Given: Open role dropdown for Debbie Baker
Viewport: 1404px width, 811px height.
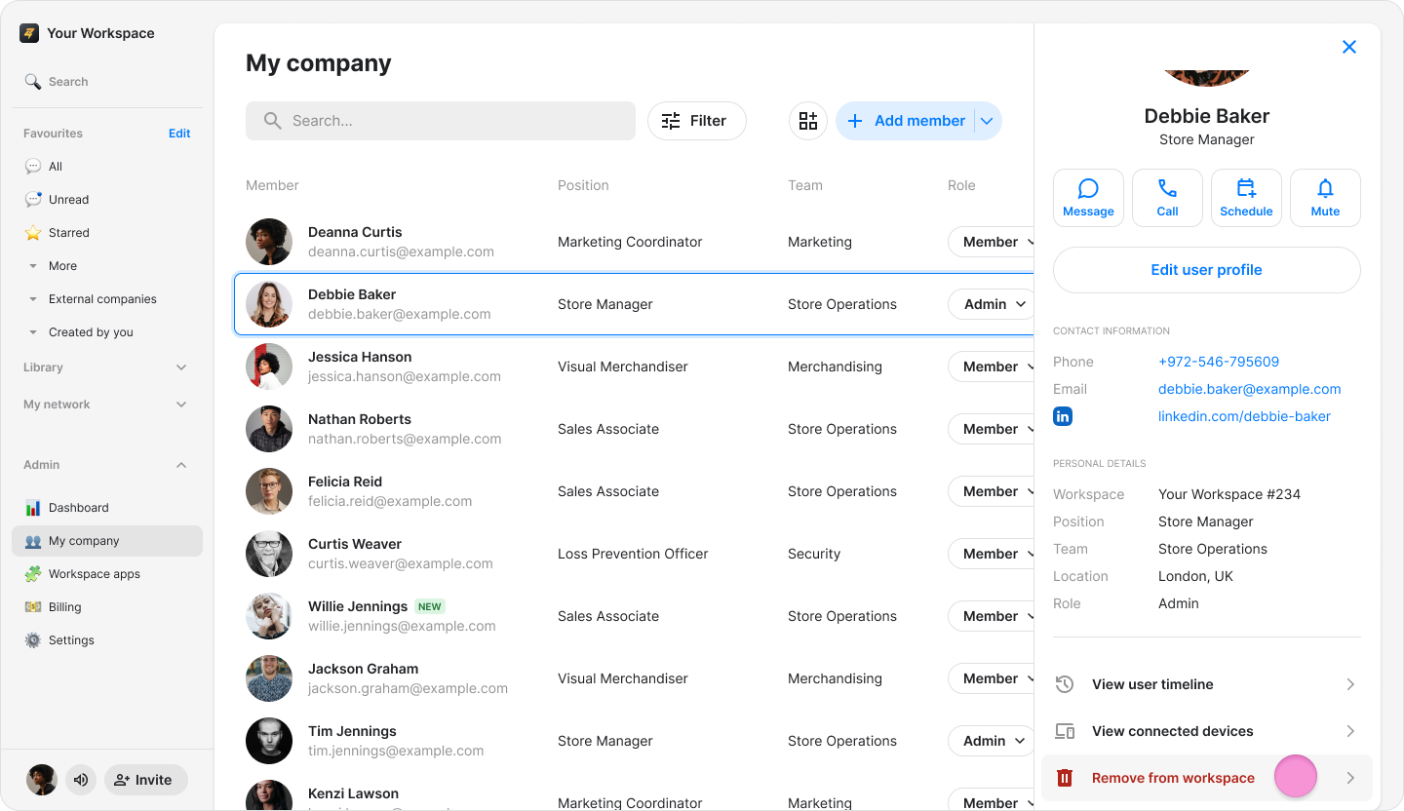Looking at the screenshot, I should 993,304.
